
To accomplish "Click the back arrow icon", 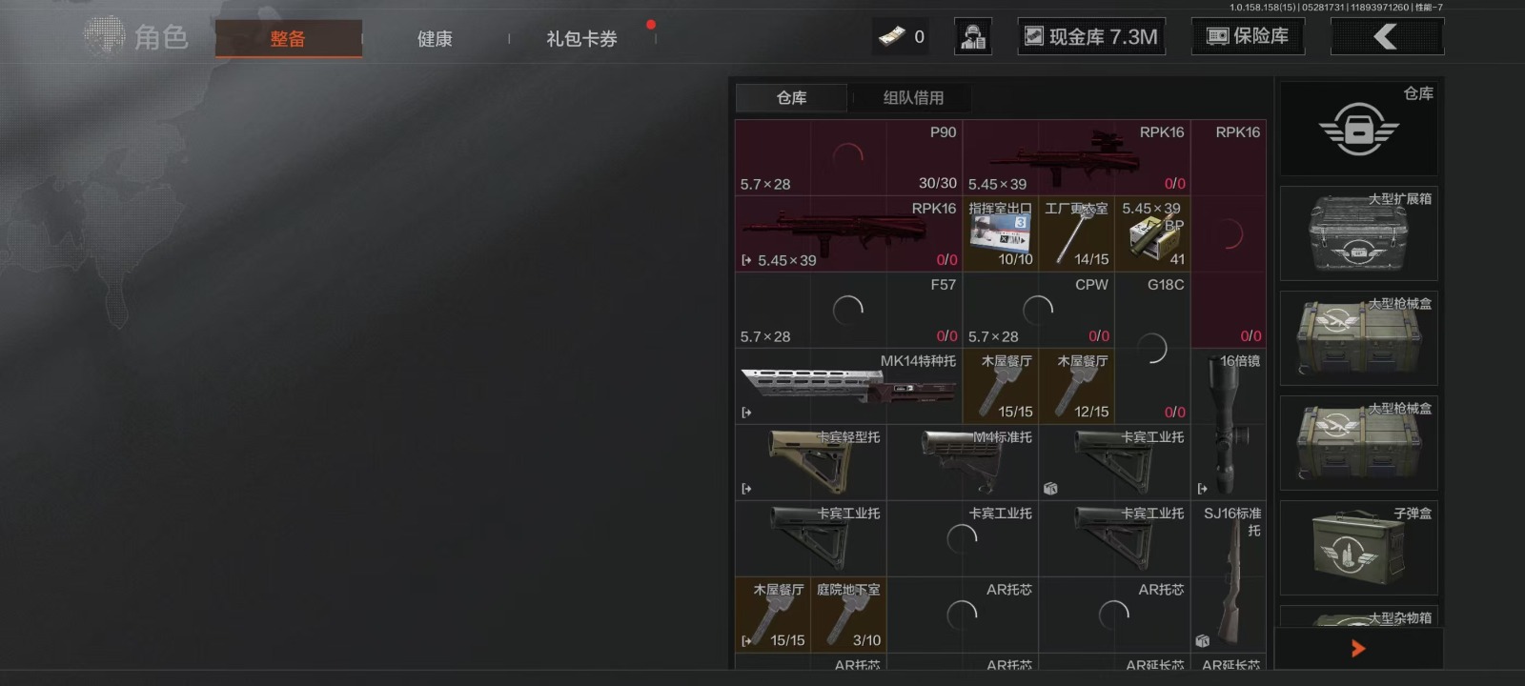I will pos(1387,37).
